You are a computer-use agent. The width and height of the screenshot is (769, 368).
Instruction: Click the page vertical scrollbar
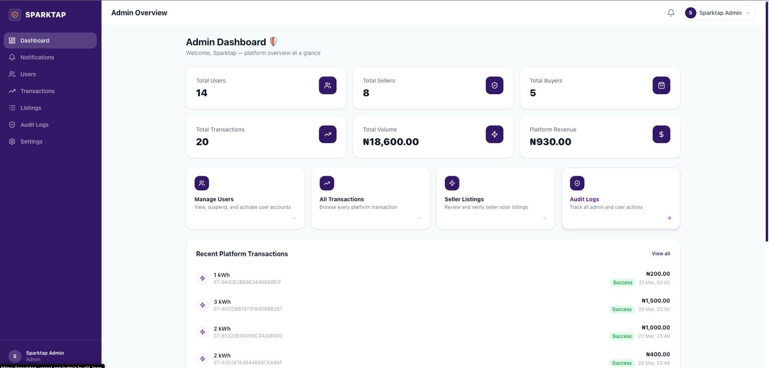coord(767,121)
